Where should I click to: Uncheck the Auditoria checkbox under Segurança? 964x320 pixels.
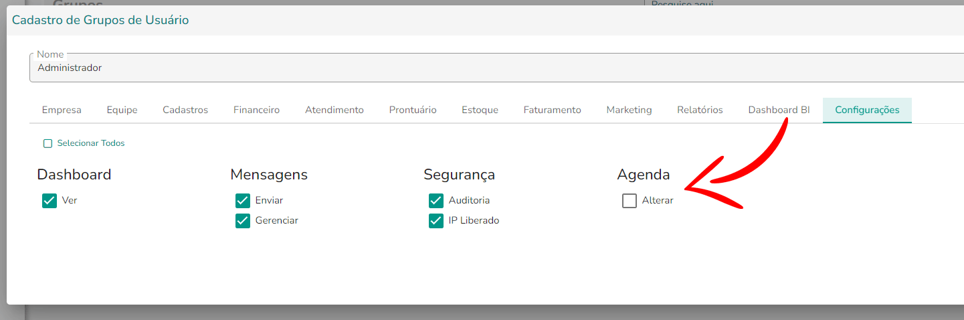pyautogui.click(x=436, y=201)
